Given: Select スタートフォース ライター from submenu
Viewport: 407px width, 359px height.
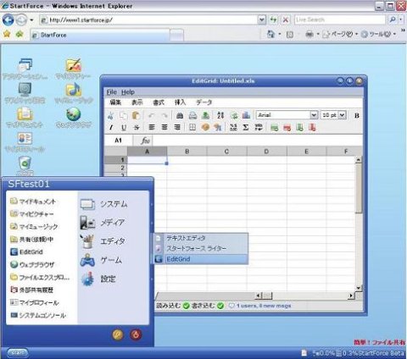Looking at the screenshot, I should [201, 248].
